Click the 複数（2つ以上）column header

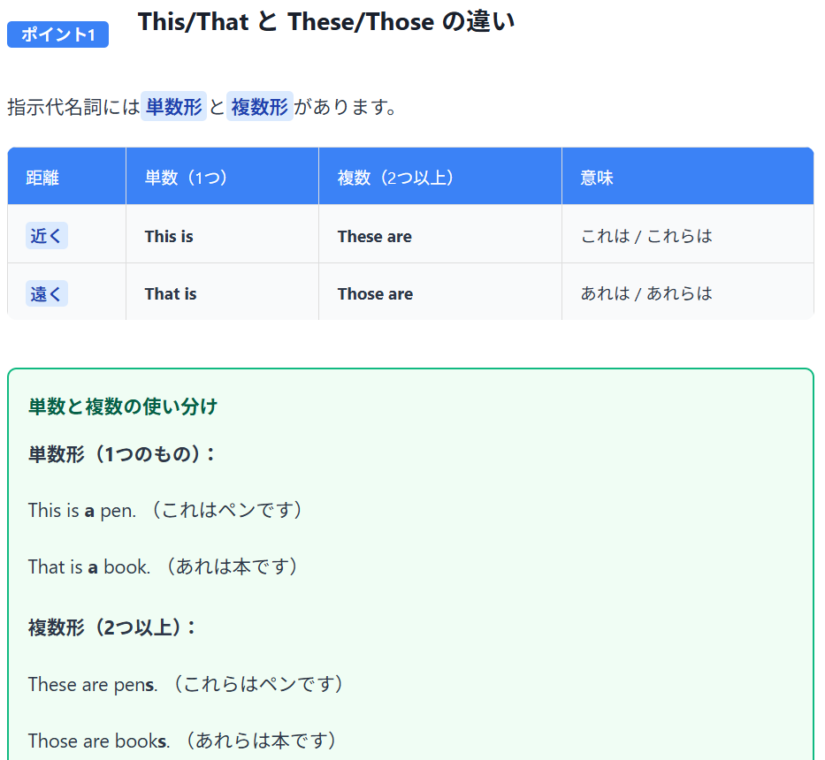click(x=395, y=178)
